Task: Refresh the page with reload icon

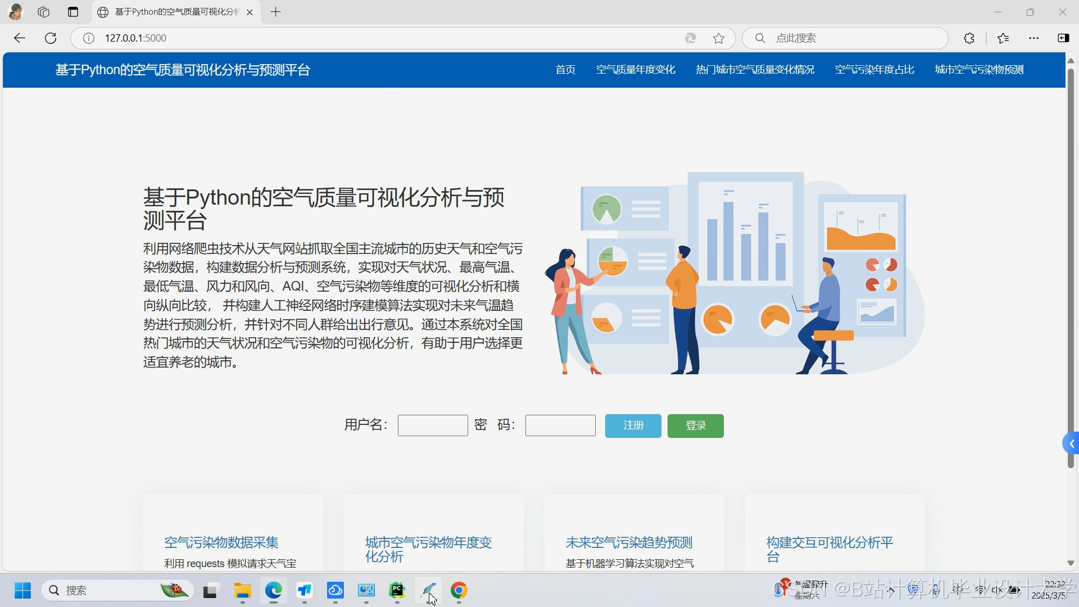Action: [x=51, y=38]
